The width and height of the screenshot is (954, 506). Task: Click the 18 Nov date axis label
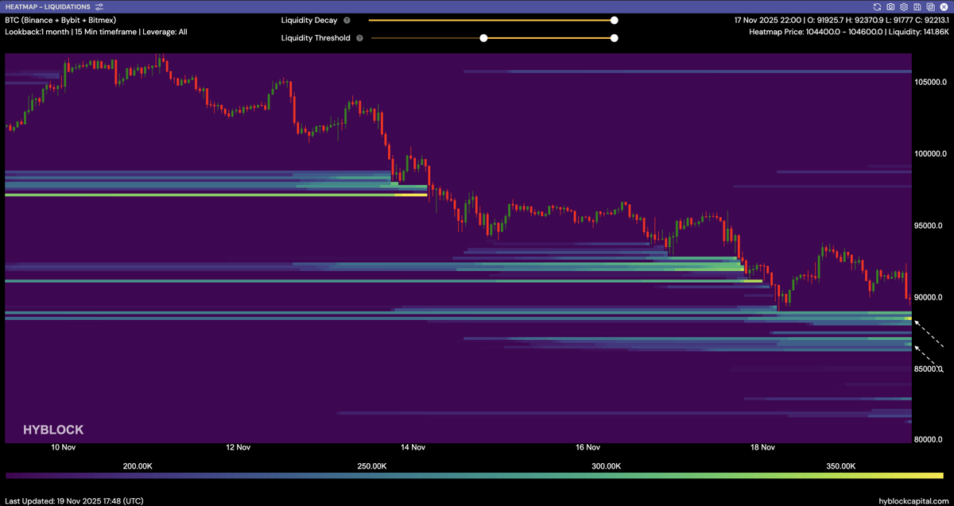(762, 447)
